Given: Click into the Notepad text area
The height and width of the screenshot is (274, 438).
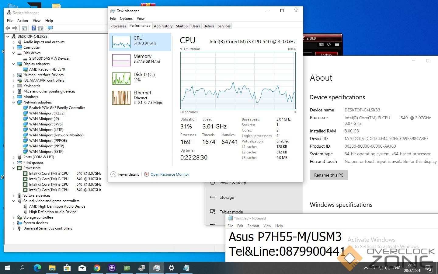Looking at the screenshot, I should (x=332, y=245).
